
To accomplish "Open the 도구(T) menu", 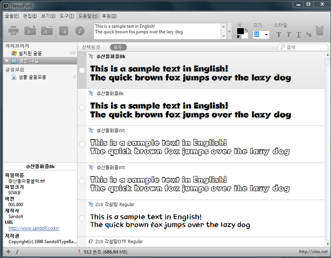I will (67, 16).
